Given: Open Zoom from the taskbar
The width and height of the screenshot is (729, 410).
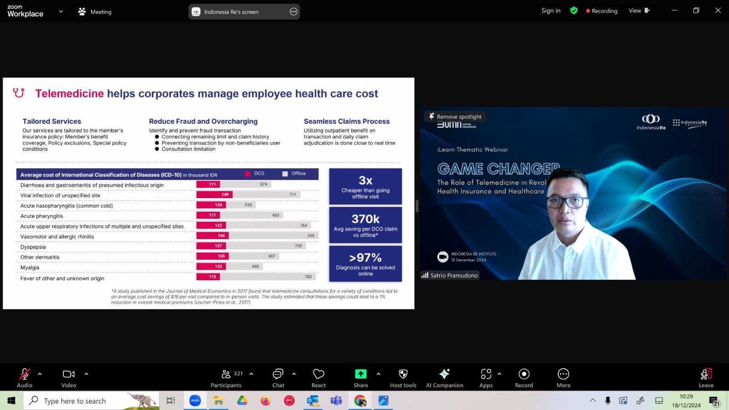Looking at the screenshot, I should click(195, 400).
